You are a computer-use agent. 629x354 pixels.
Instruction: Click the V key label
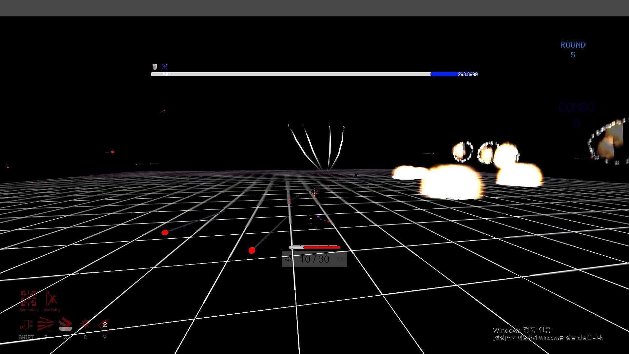pyautogui.click(x=105, y=337)
